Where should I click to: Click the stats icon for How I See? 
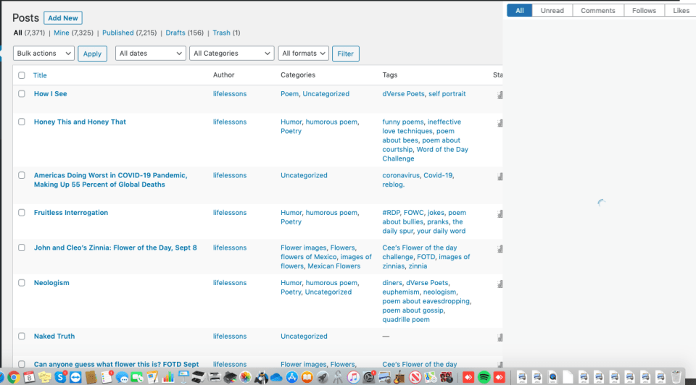coord(500,95)
